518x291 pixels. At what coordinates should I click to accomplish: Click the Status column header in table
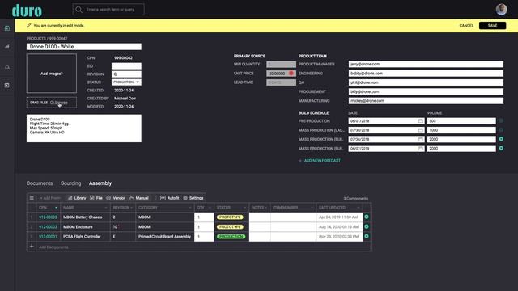pos(231,208)
